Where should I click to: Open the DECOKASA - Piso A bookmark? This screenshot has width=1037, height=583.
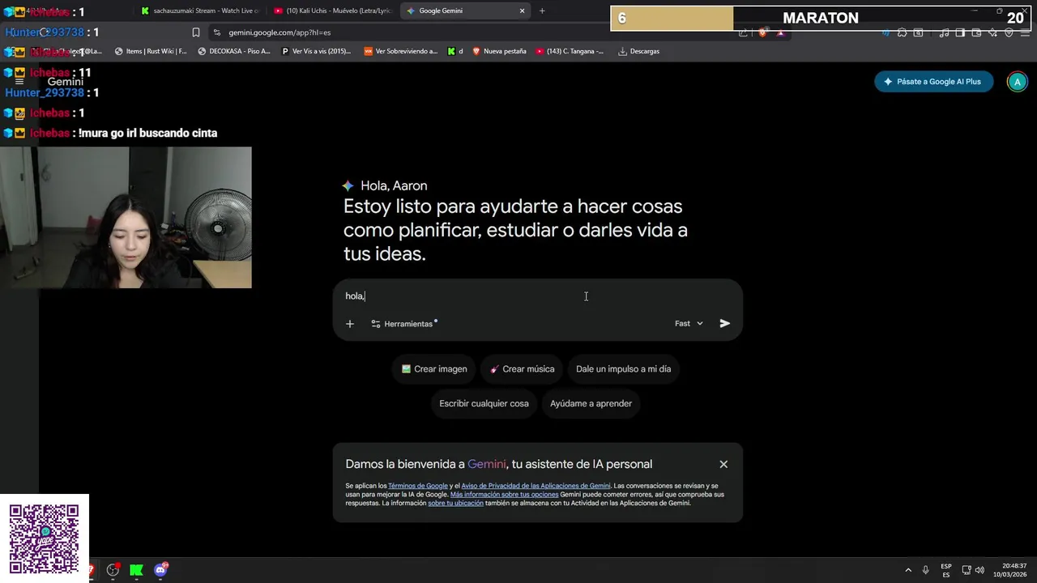click(x=234, y=51)
